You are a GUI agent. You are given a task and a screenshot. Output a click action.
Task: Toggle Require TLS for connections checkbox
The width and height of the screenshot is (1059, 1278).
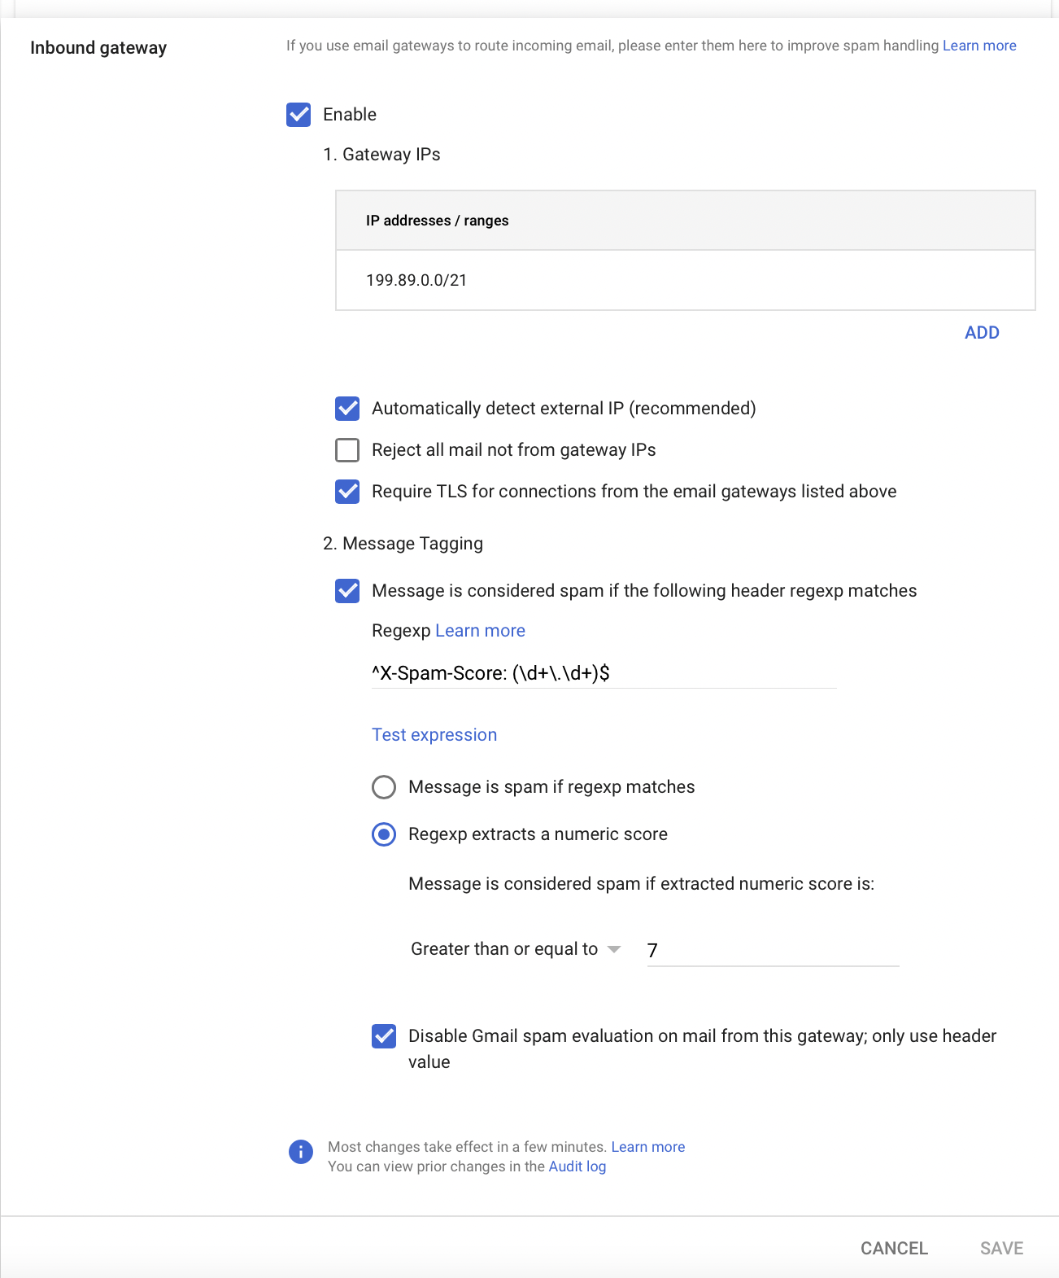(347, 492)
